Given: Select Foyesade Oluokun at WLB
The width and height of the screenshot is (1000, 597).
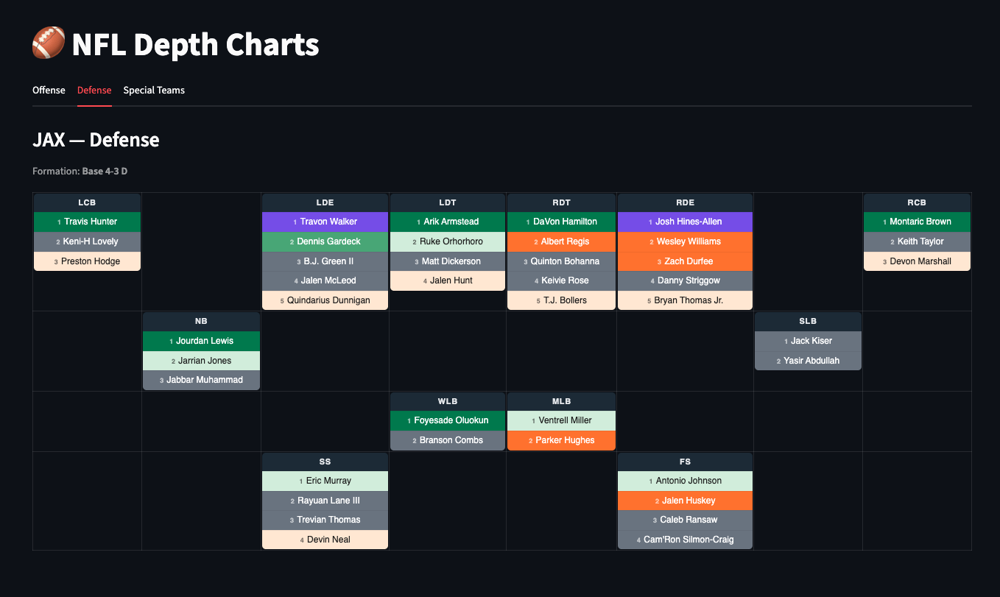Looking at the screenshot, I should (448, 420).
